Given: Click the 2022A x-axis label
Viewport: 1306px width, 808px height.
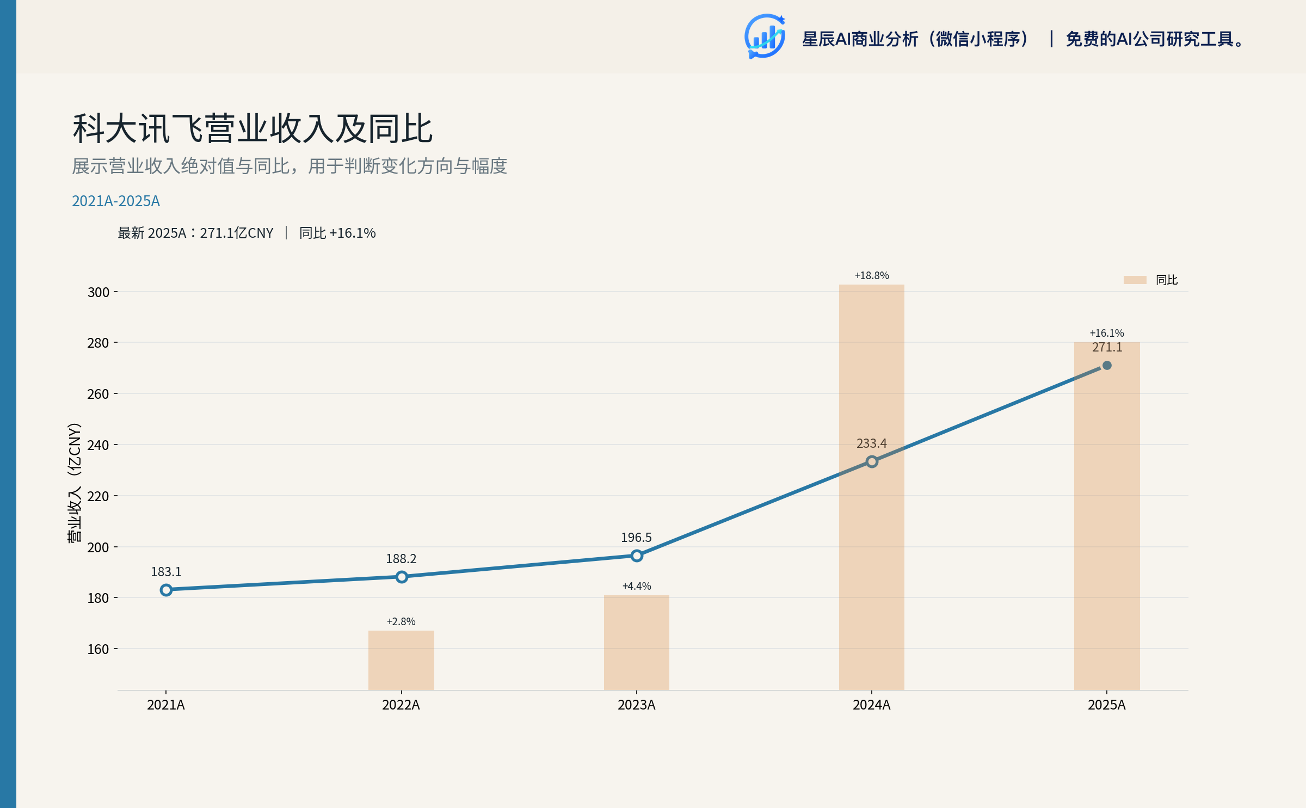Looking at the screenshot, I should 401,705.
